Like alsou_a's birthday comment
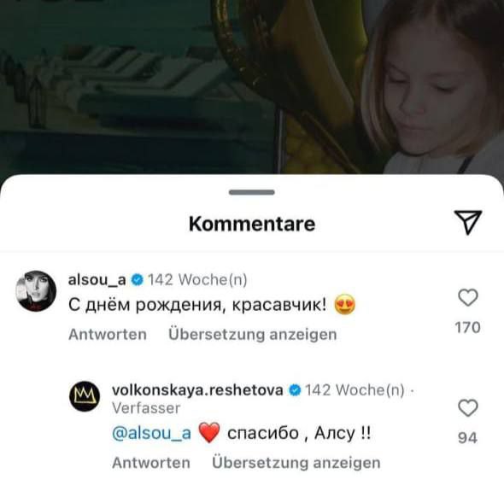The width and height of the screenshot is (504, 497). pos(468,297)
